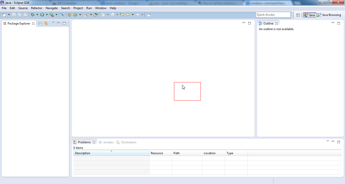
Task: Sort by the Description column header
Action: pyautogui.click(x=111, y=153)
